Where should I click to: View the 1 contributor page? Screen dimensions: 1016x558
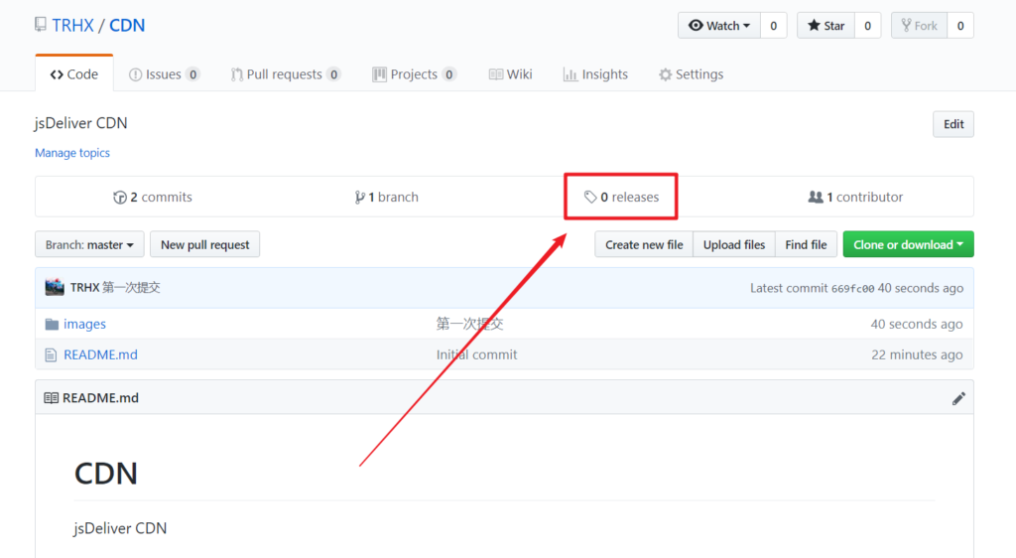[855, 197]
